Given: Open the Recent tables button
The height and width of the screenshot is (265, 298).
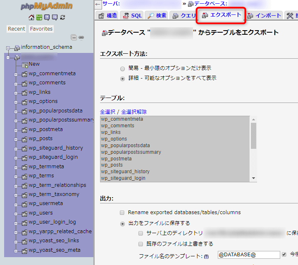Looking at the screenshot, I should click(x=17, y=29).
